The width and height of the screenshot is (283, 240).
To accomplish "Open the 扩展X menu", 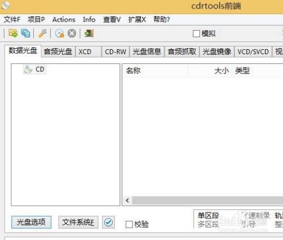I will [x=137, y=19].
